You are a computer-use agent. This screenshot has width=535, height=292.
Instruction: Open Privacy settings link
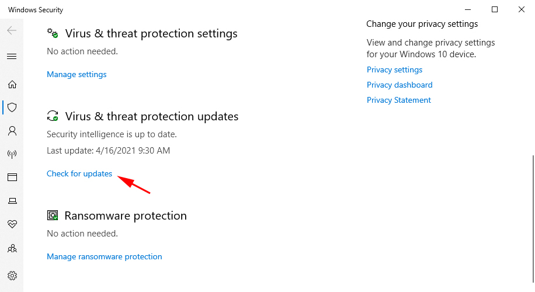pos(394,69)
